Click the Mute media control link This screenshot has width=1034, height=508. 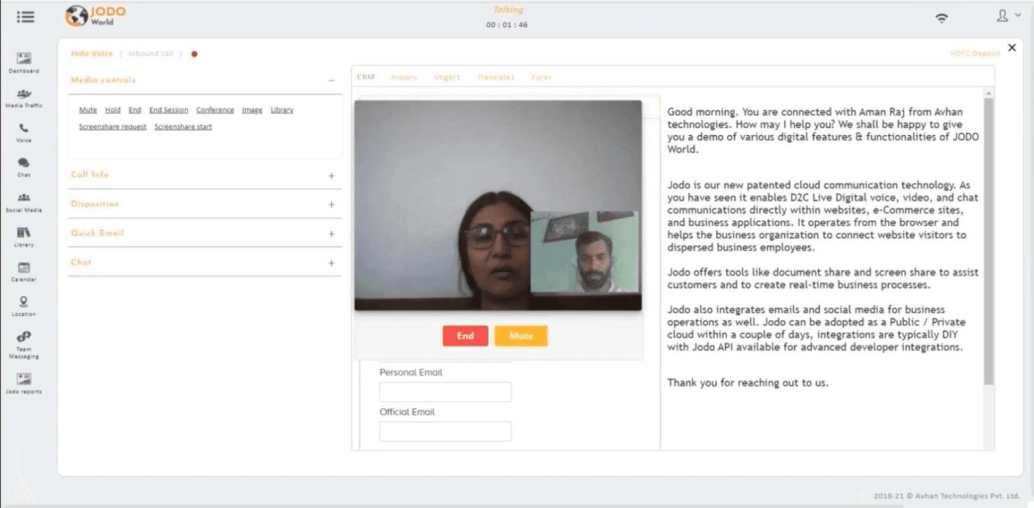(x=88, y=110)
